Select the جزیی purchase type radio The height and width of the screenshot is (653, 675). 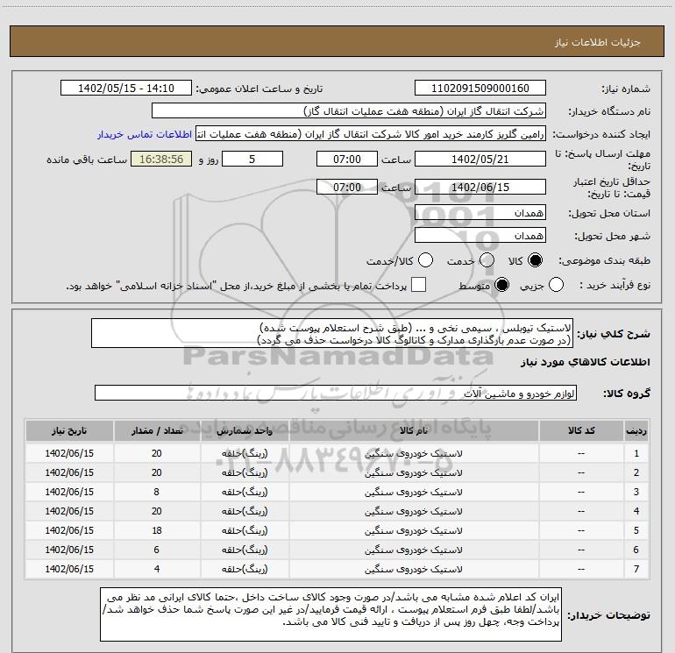click(x=556, y=285)
